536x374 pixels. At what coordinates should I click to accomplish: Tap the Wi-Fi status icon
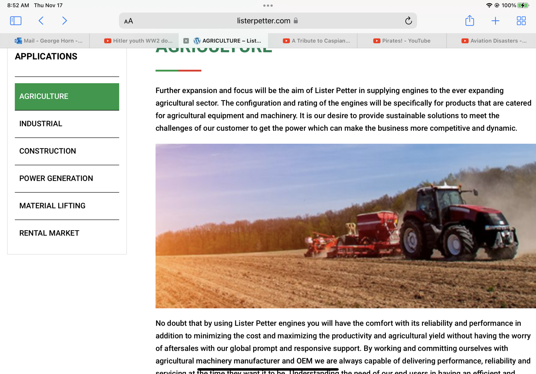point(489,5)
